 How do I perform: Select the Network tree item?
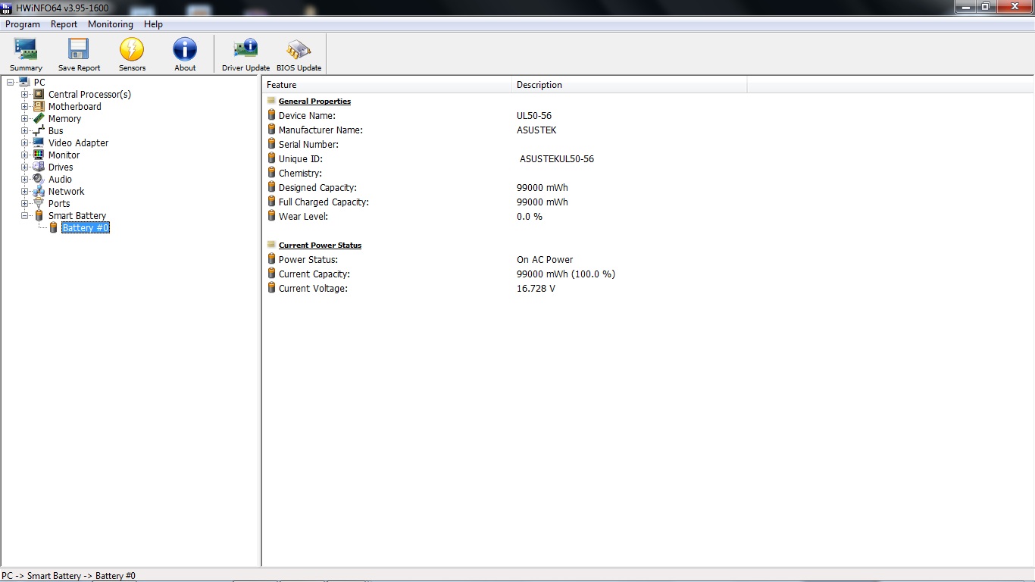[67, 191]
